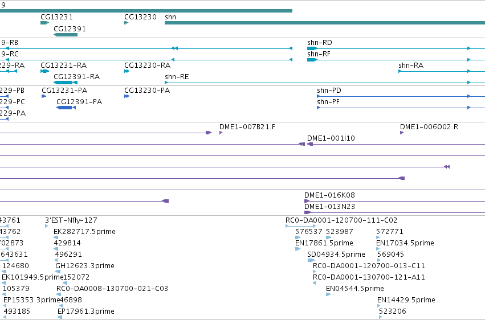Select EST 496291 label

[68, 255]
